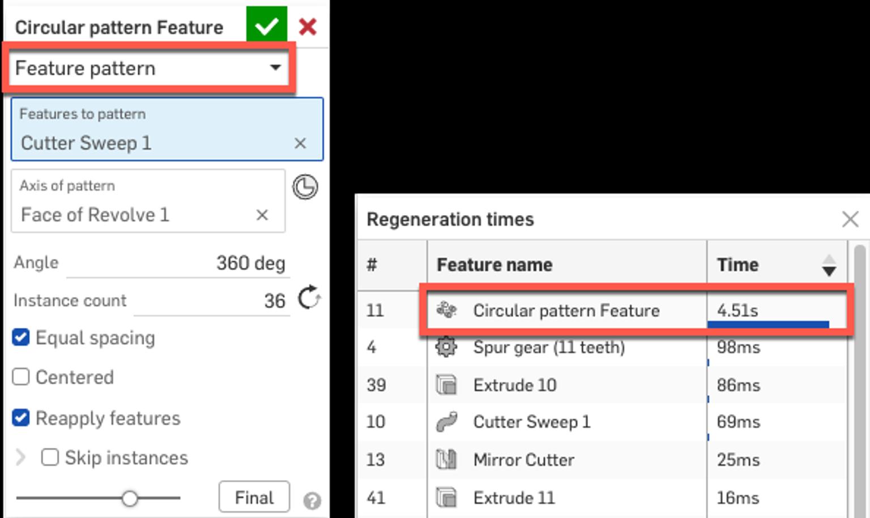
Task: Select the Circular pattern Feature icon in Regeneration times
Action: [x=446, y=310]
